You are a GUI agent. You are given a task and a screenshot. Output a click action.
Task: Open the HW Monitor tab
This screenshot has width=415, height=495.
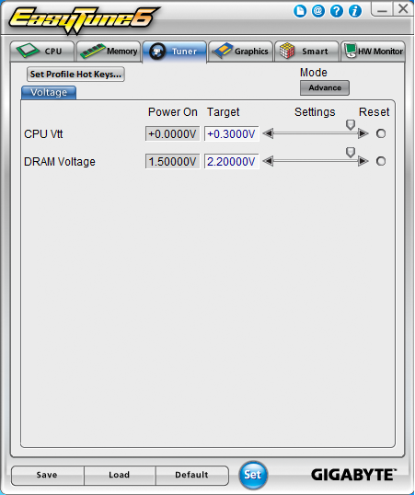pos(373,52)
